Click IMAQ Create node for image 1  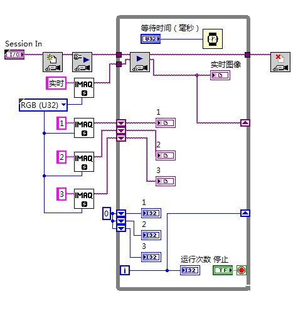pyautogui.click(x=84, y=128)
